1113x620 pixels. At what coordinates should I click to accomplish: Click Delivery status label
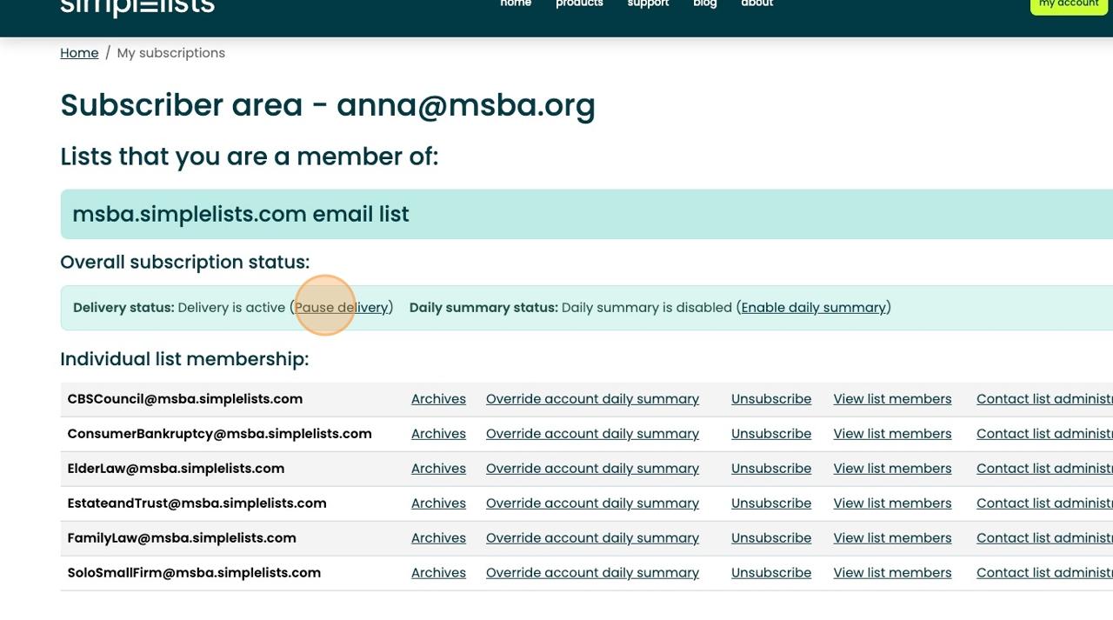coord(123,308)
